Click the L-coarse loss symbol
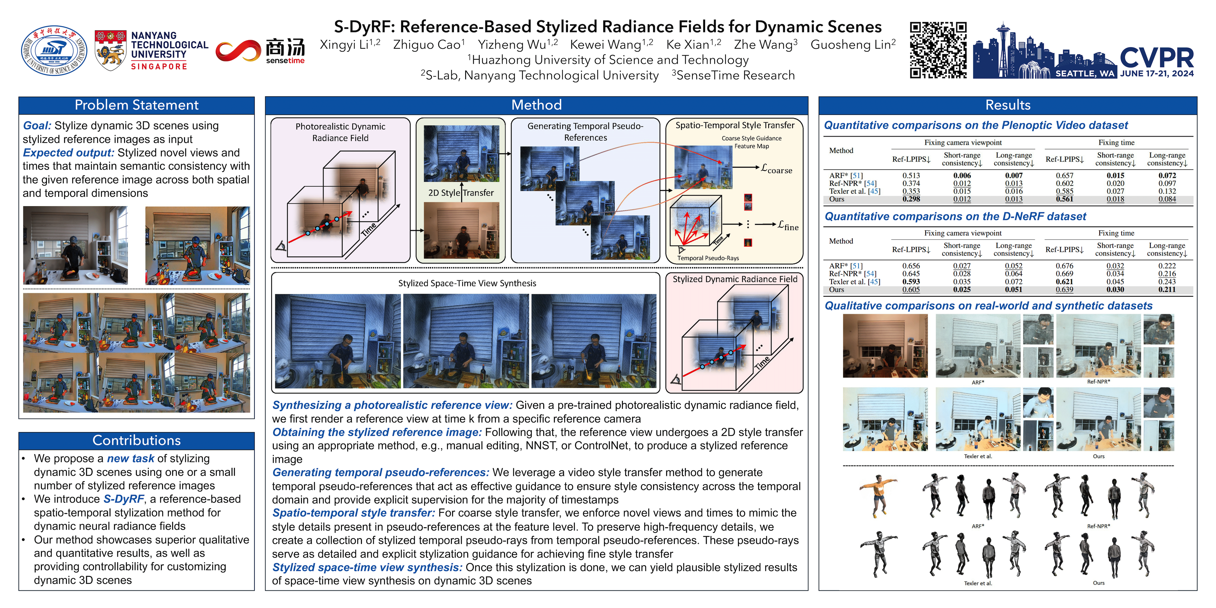Screen dimensions: 1216x608 pos(777,169)
